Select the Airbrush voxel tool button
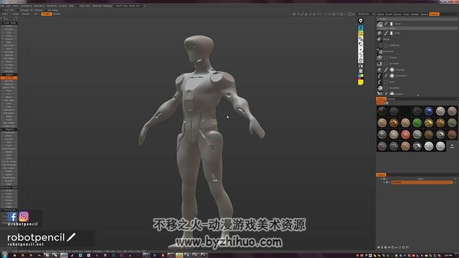The height and width of the screenshot is (258, 459). click(9, 45)
